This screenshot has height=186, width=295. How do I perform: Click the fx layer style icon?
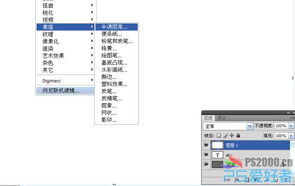(x=237, y=180)
